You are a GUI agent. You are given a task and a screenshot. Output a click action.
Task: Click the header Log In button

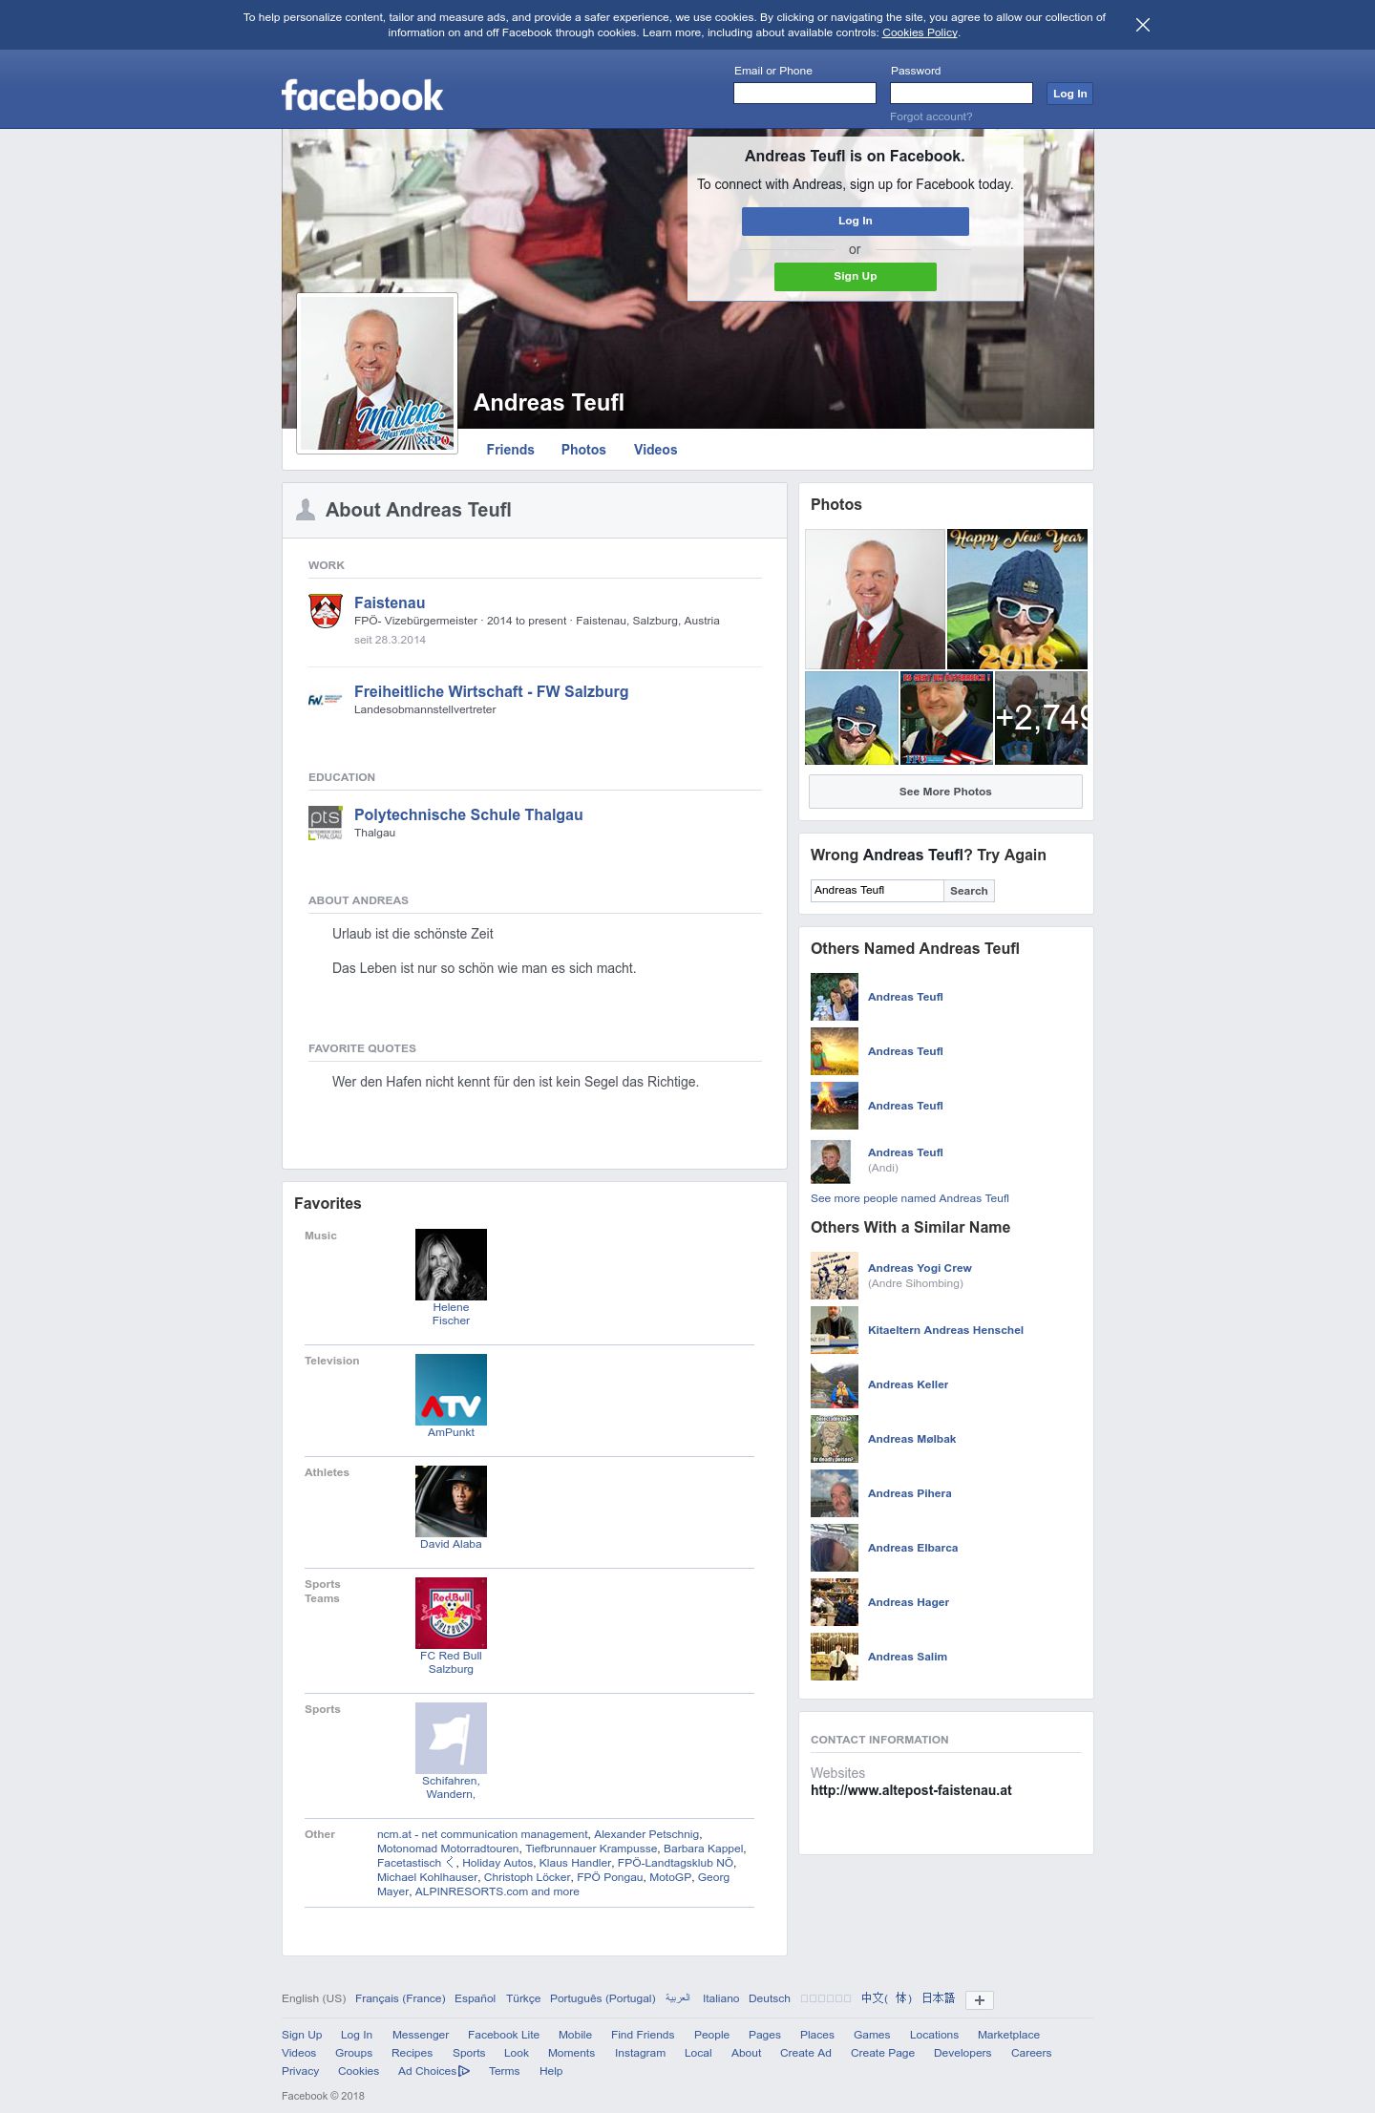pyautogui.click(x=1069, y=94)
